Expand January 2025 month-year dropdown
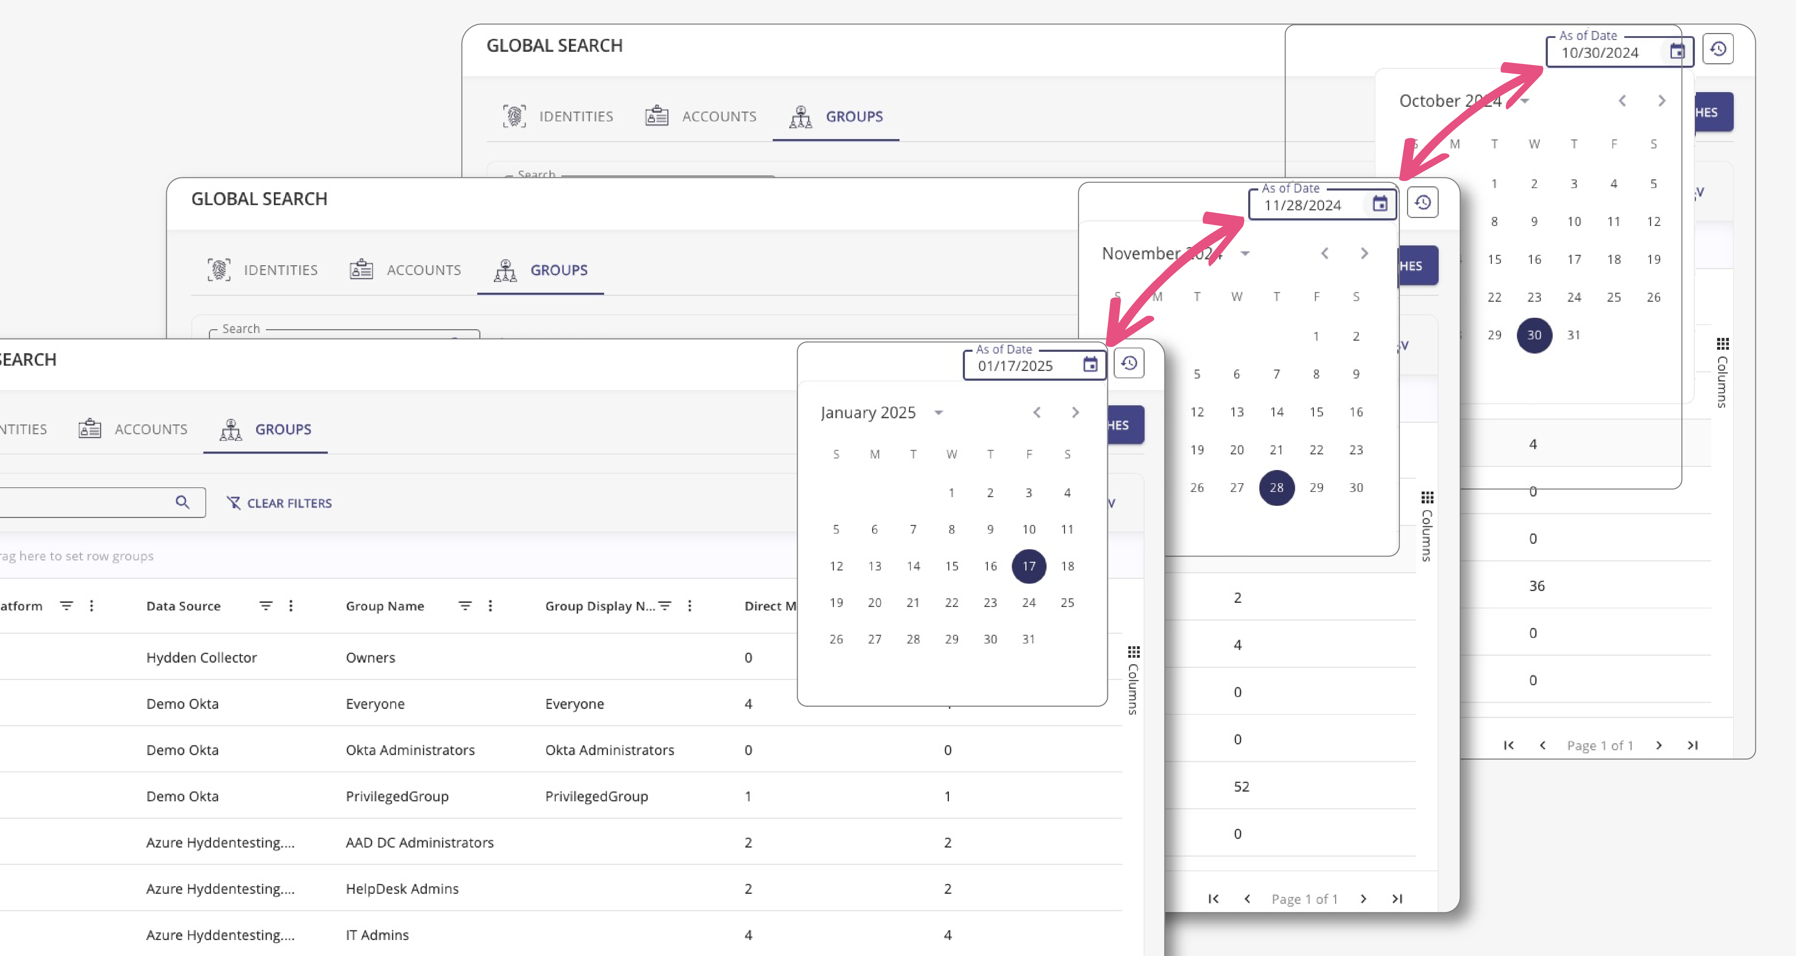1796x956 pixels. tap(938, 413)
